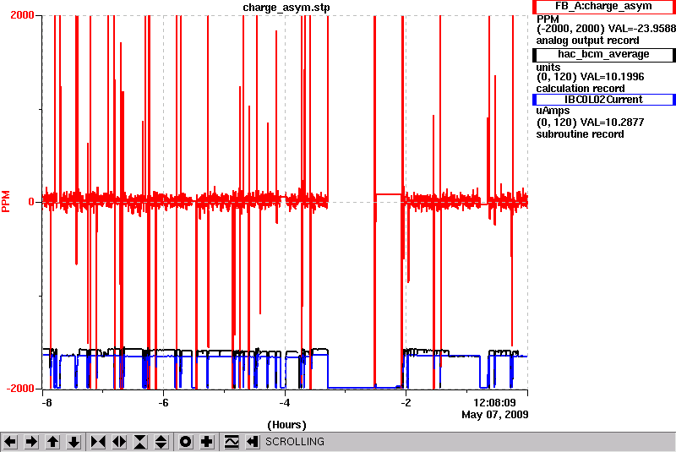Click the 'calculation record' text
This screenshot has height=452, width=676.
pyautogui.click(x=581, y=89)
